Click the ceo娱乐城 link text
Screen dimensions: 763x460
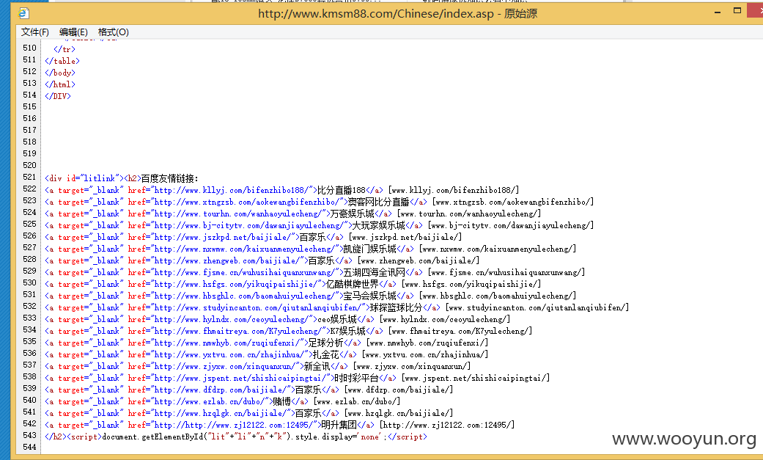coord(336,318)
